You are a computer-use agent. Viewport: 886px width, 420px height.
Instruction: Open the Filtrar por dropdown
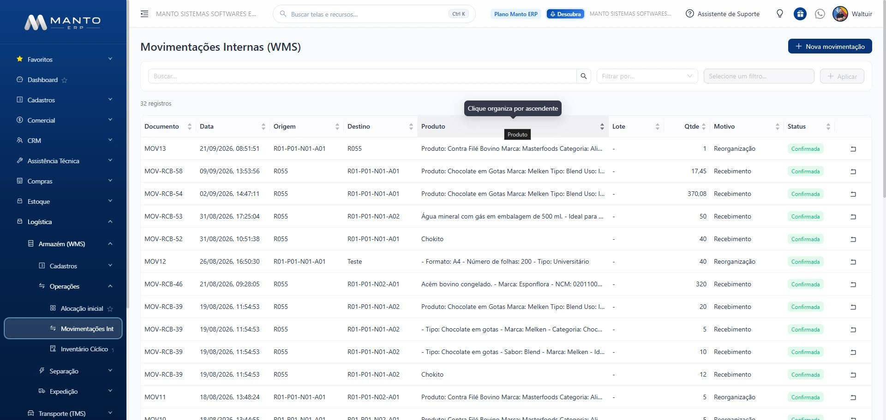click(647, 76)
